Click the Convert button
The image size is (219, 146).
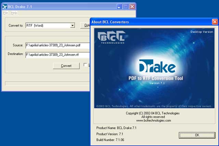tap(66, 66)
